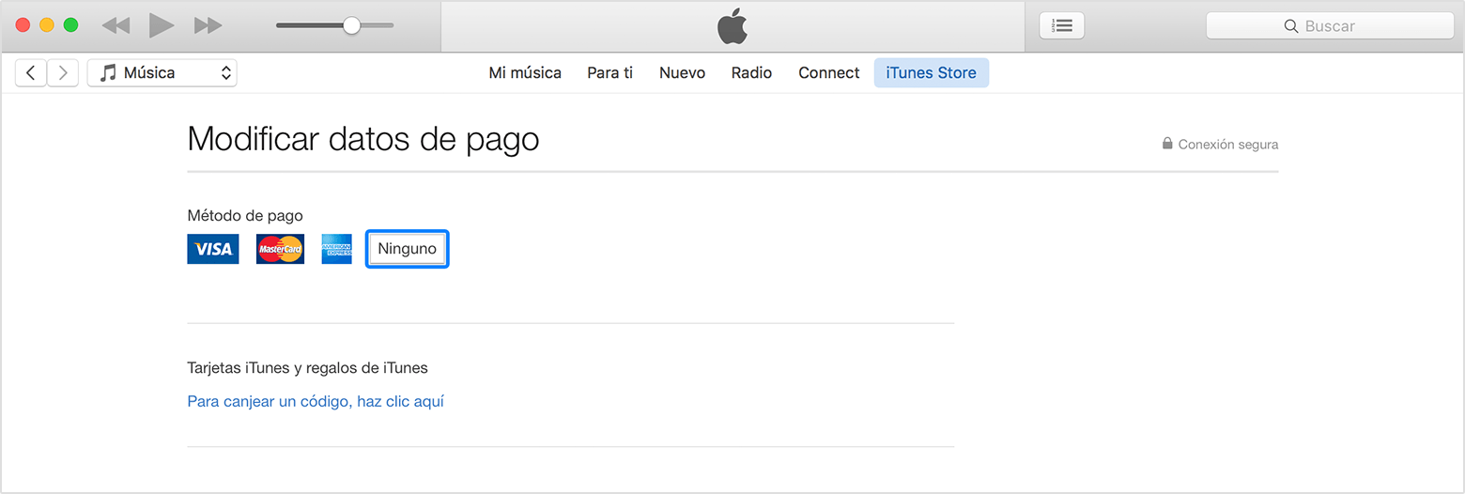Switch to the Connect tab
This screenshot has width=1465, height=494.
(x=828, y=72)
